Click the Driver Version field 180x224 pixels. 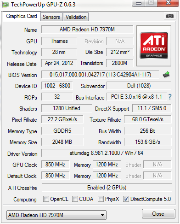[107, 153]
